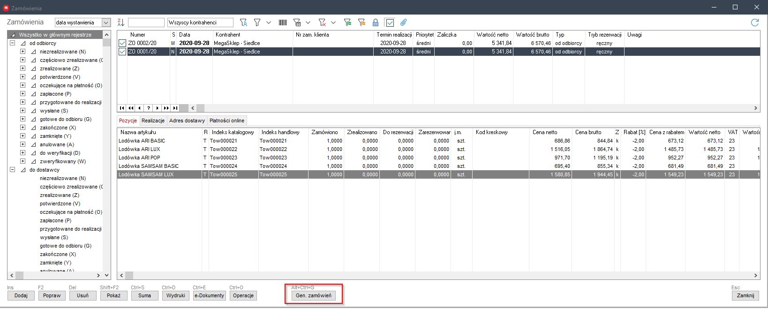This screenshot has width=768, height=309.
Task: Click the refresh arrow icon at top right
Action: (x=755, y=23)
